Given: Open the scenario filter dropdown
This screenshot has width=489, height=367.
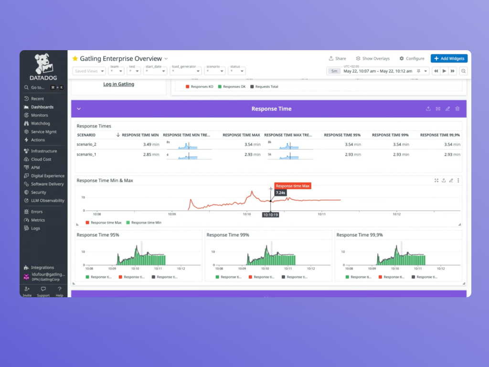Looking at the screenshot, I should tap(215, 71).
